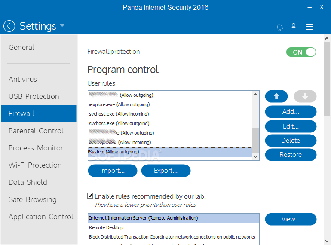Open the General settings section
The width and height of the screenshot is (331, 245).
point(21,47)
